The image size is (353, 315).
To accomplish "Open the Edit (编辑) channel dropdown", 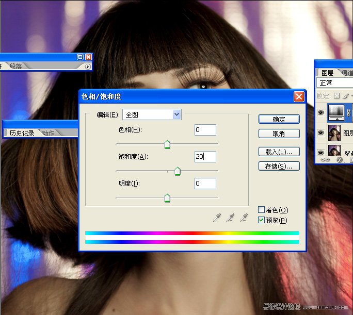I will point(152,114).
